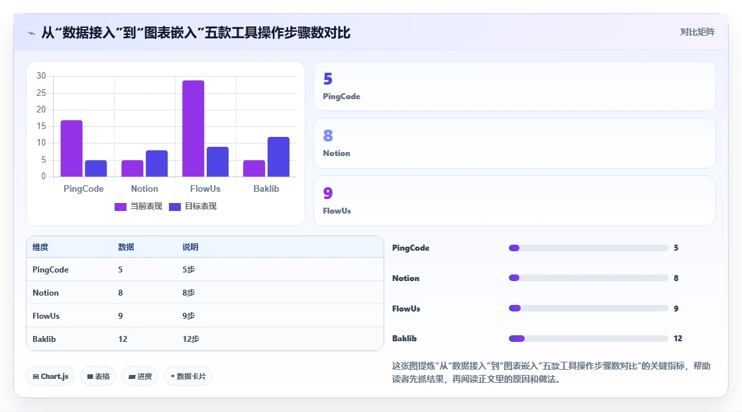The width and height of the screenshot is (742, 412).
Task: Click the FlowUs progress bar
Action: (x=588, y=308)
